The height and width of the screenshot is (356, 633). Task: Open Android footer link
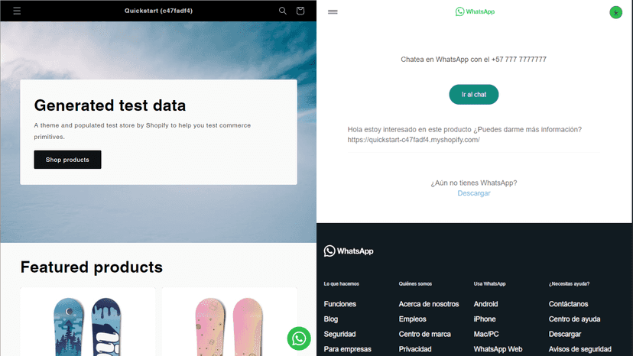[485, 304]
